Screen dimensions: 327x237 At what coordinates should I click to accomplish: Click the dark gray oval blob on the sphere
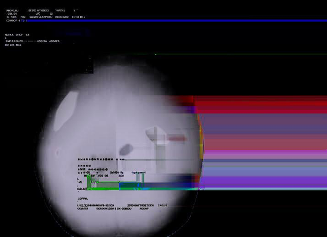point(126,149)
